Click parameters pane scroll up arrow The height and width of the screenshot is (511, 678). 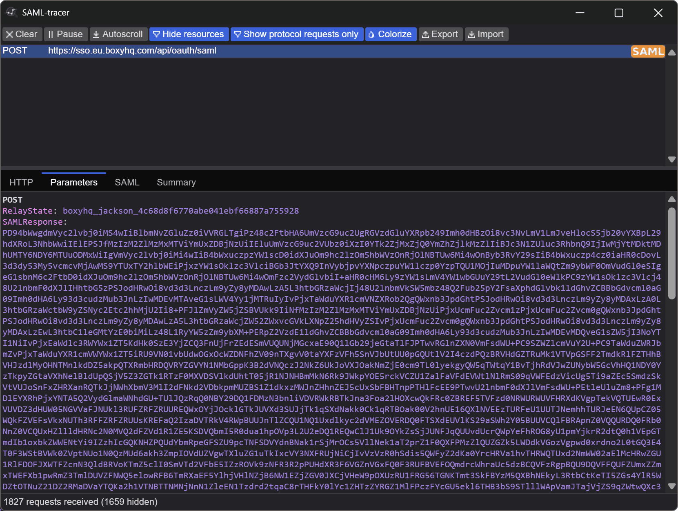pyautogui.click(x=671, y=199)
